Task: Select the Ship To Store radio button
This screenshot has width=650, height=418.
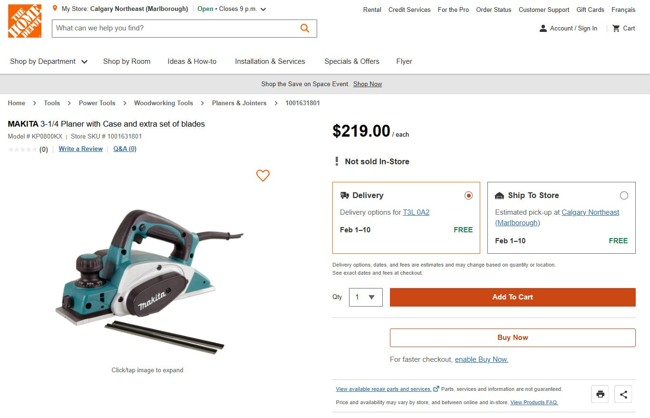Action: [x=624, y=195]
